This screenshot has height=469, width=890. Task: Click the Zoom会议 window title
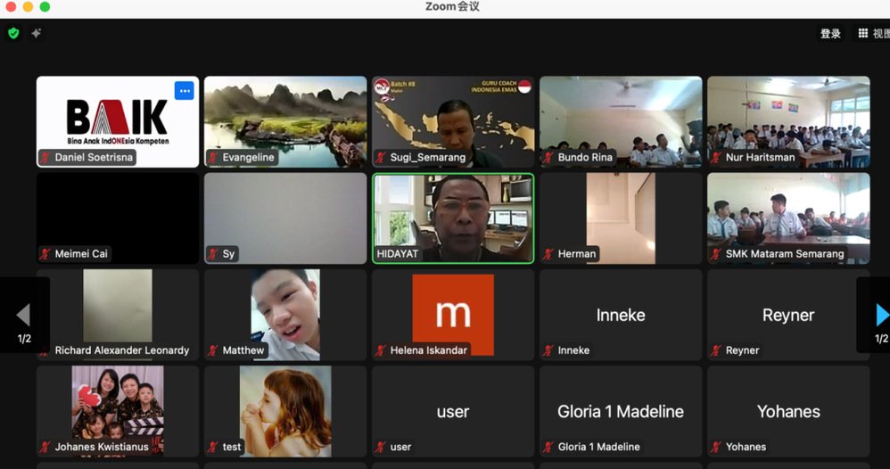(452, 7)
